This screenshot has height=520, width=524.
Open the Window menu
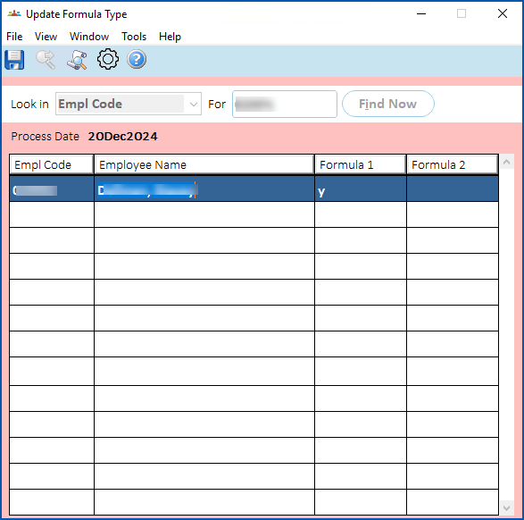(89, 37)
